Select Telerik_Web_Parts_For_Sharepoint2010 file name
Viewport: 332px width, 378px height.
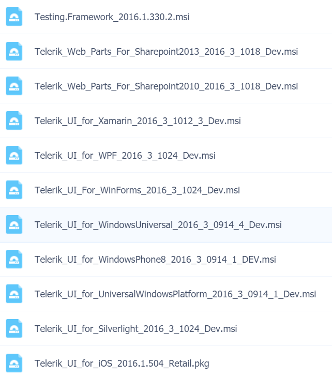click(x=166, y=86)
